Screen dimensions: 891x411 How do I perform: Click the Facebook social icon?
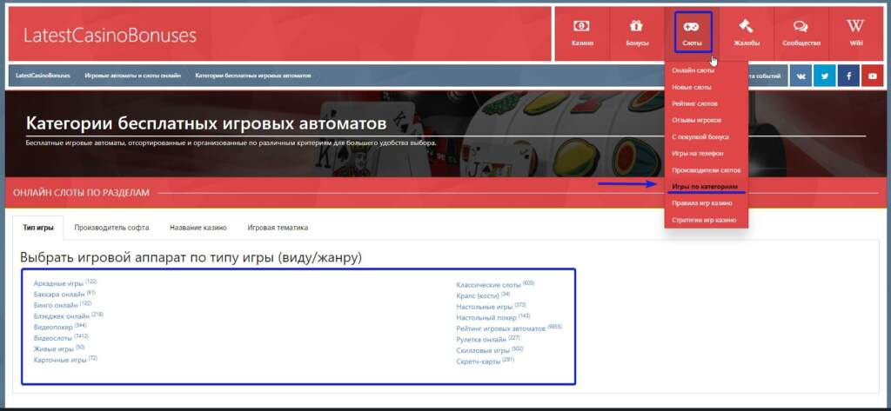(x=848, y=76)
